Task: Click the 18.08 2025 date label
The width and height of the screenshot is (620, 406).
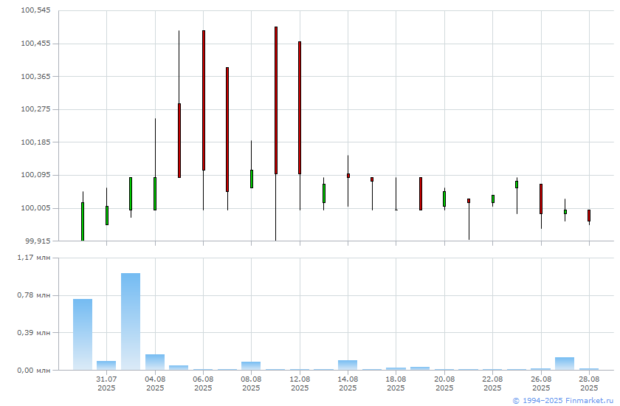Action: [x=396, y=383]
